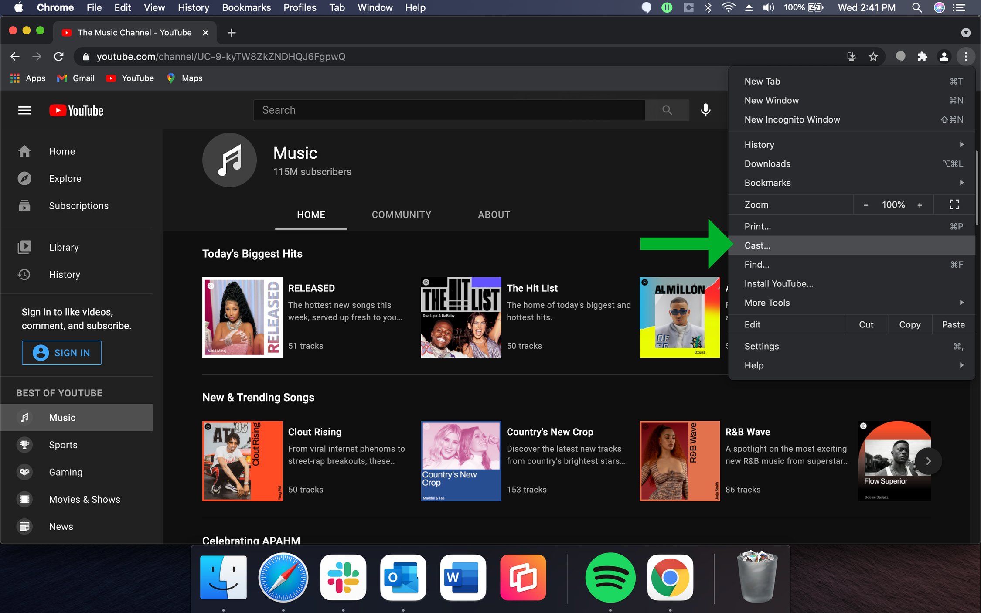The image size is (981, 613).
Task: Click the Subscriptions sidebar icon
Action: tap(24, 205)
